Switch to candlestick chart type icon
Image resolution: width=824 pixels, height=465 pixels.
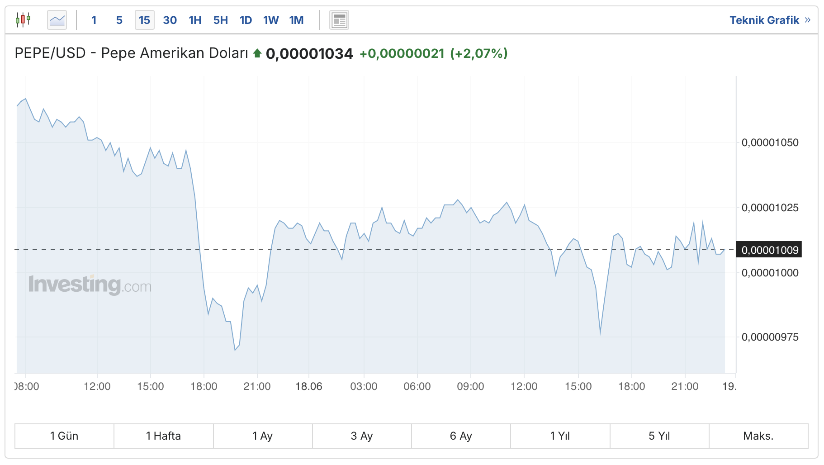tap(23, 20)
